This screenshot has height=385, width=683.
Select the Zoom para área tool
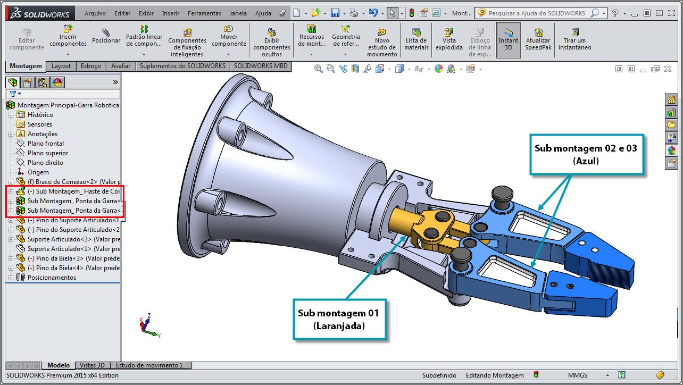(330, 68)
